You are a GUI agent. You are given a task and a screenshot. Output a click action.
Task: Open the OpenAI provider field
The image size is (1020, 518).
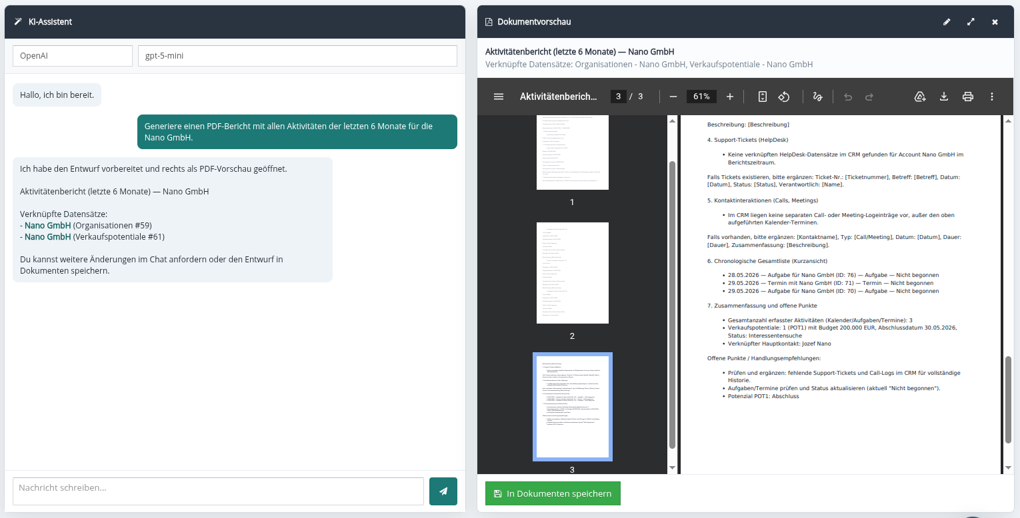pyautogui.click(x=73, y=56)
